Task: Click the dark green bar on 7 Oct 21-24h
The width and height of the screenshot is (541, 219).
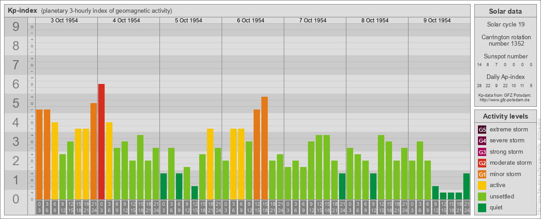Action: point(342,186)
